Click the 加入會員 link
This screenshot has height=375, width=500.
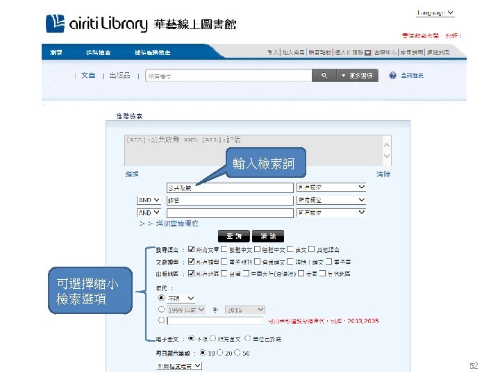[293, 53]
